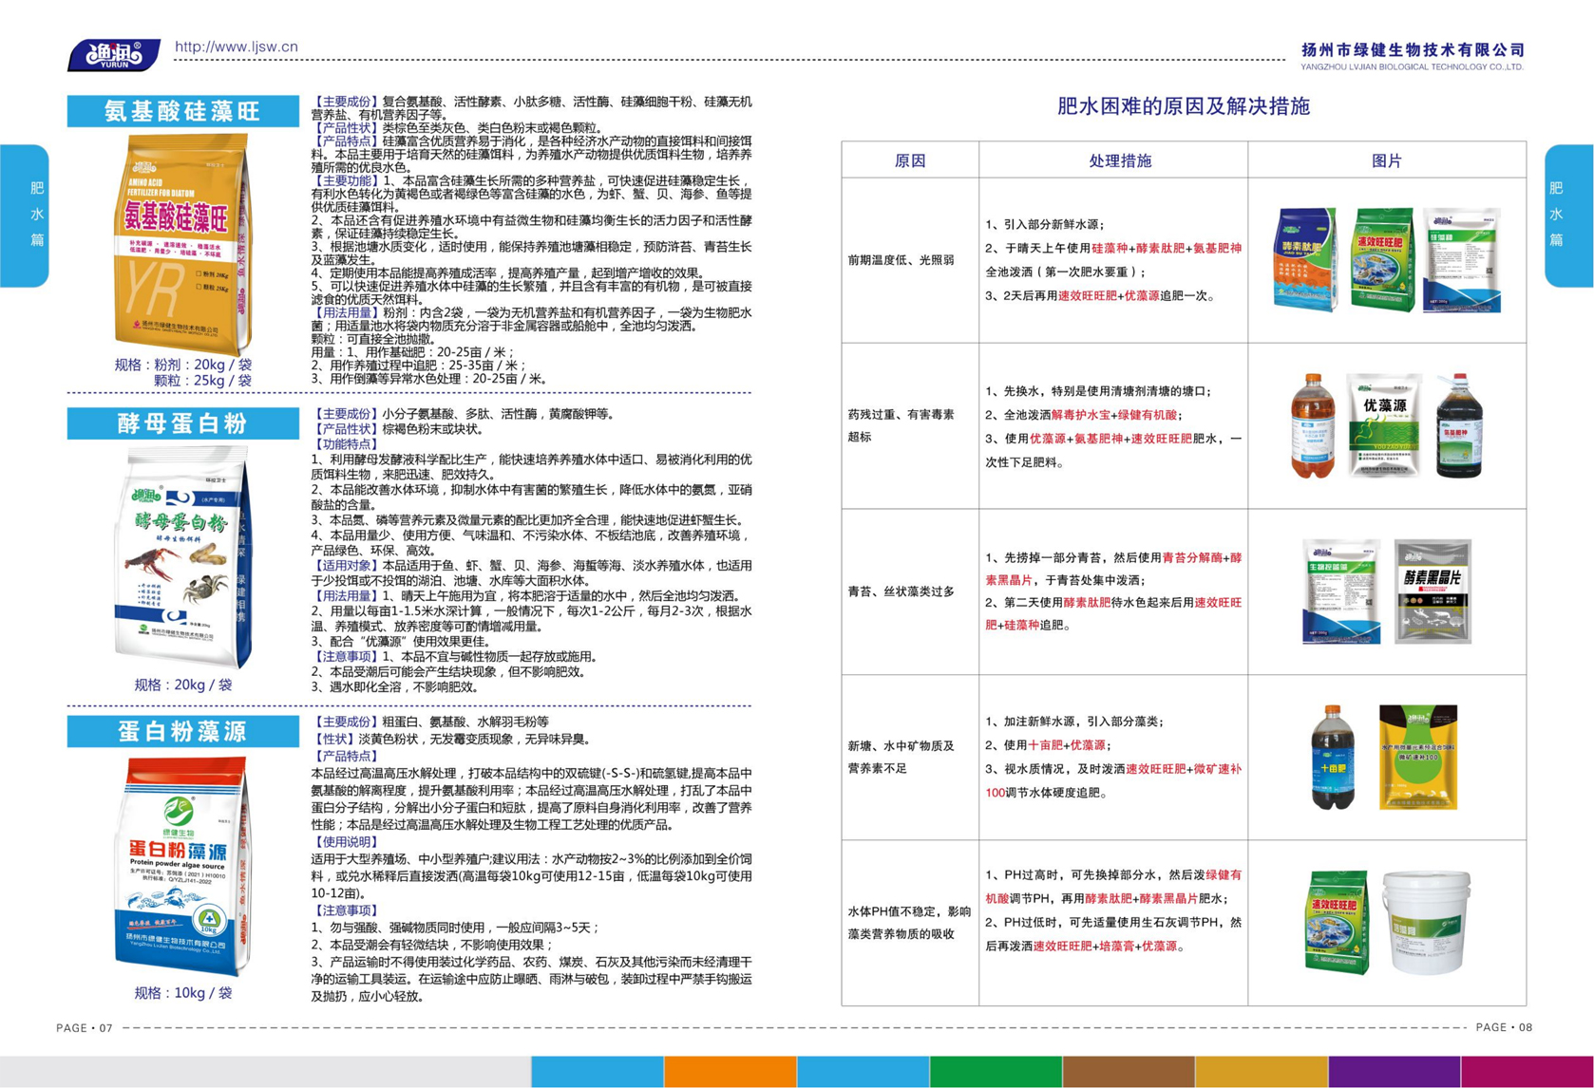This screenshot has height=1088, width=1594.
Task: Pick the orange segment of the bottom color bar
Action: pyautogui.click(x=730, y=1072)
